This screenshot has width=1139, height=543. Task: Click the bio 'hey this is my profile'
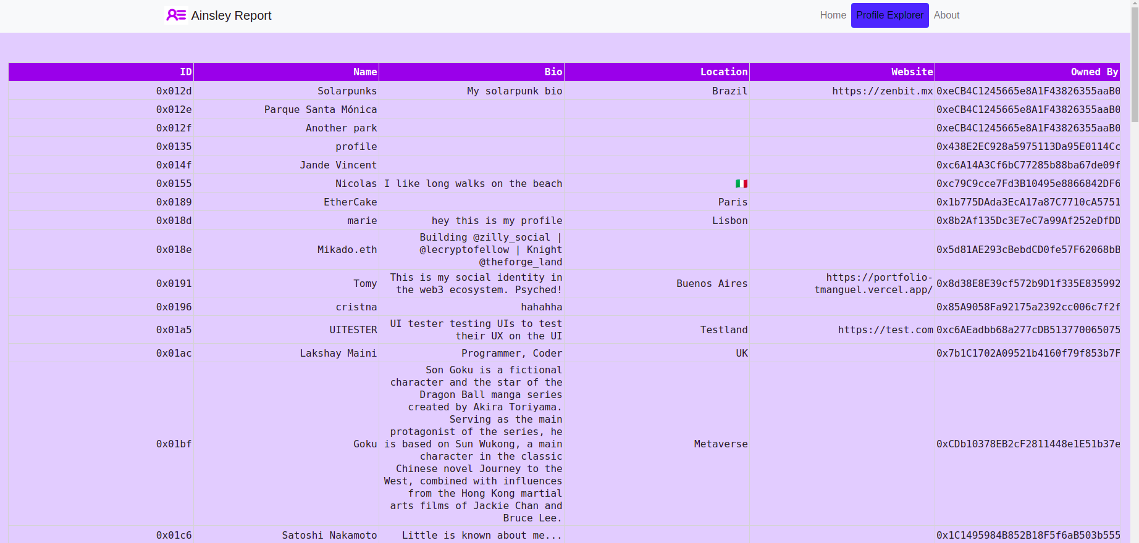click(497, 220)
